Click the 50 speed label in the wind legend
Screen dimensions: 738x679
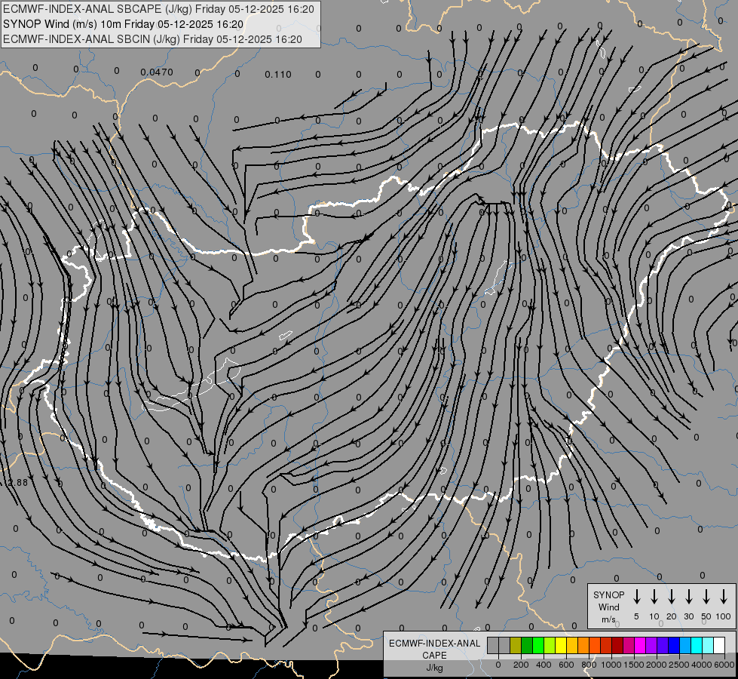click(x=706, y=616)
